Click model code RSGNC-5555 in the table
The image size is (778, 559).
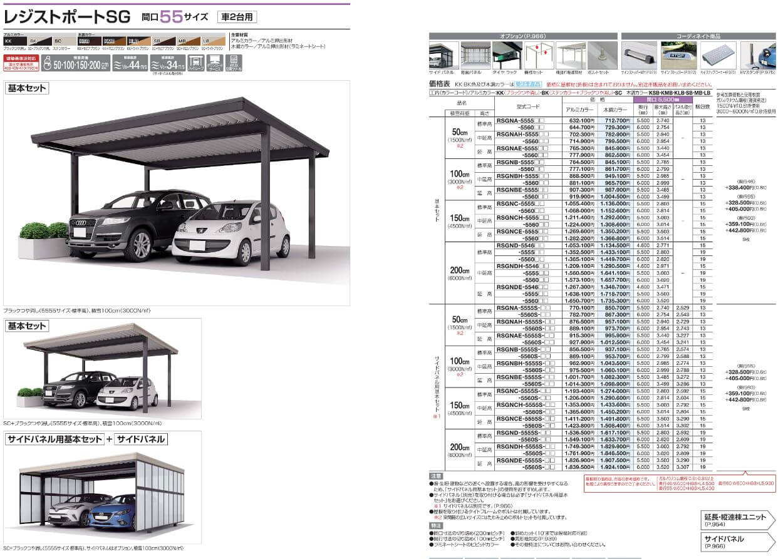(520, 203)
